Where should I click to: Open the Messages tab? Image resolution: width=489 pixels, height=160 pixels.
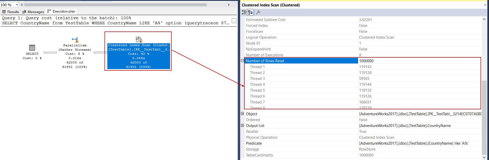click(33, 12)
